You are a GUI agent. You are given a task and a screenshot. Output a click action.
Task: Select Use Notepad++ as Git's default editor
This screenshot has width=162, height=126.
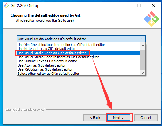coord(79,49)
